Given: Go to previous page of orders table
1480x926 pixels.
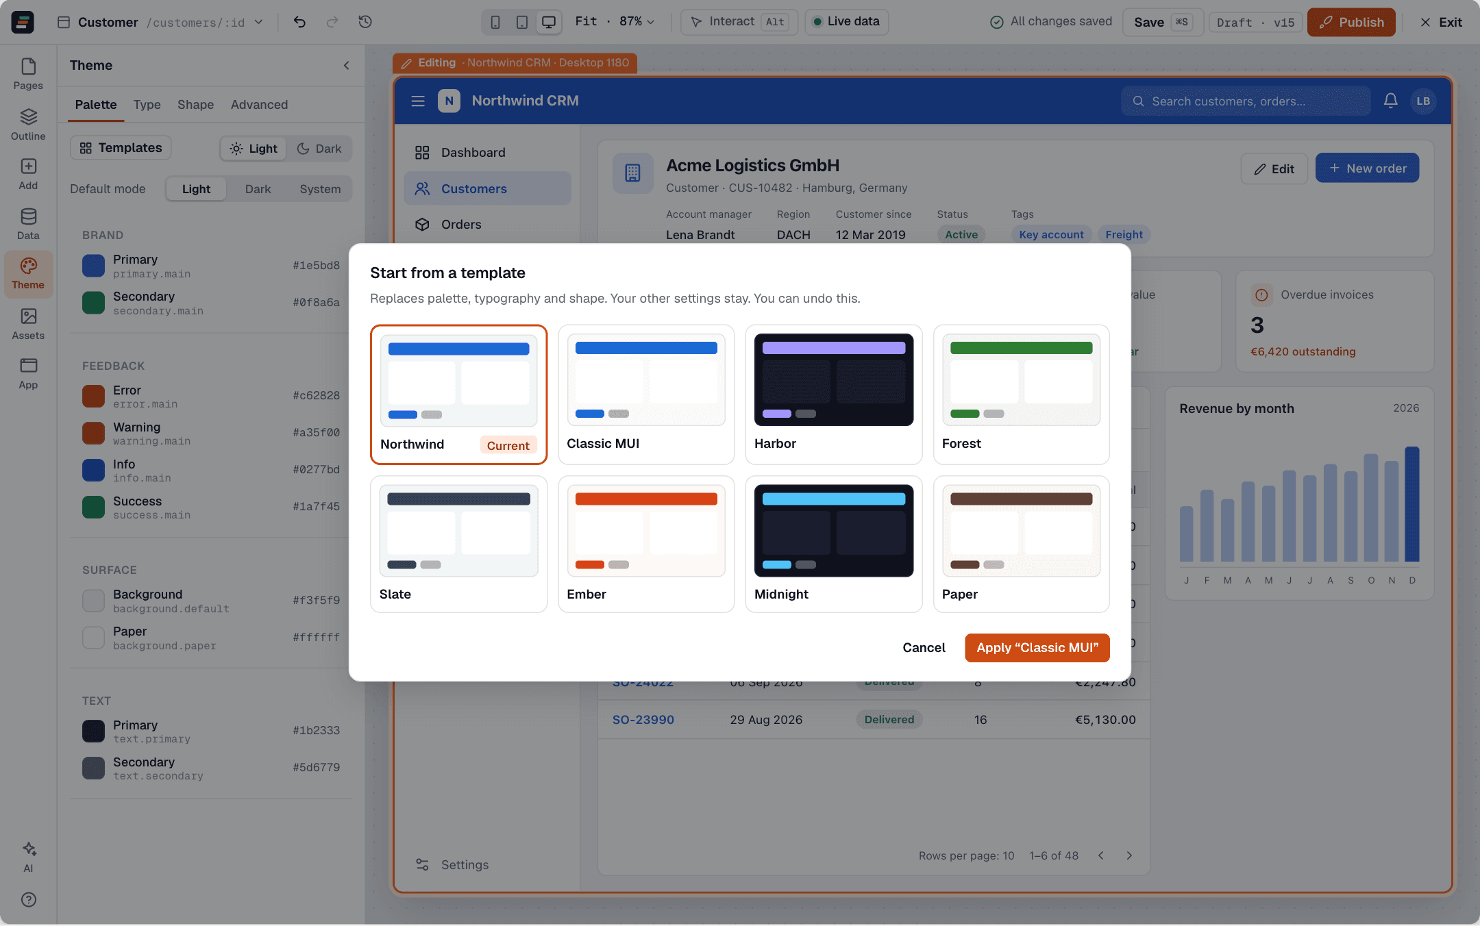Looking at the screenshot, I should (x=1101, y=855).
